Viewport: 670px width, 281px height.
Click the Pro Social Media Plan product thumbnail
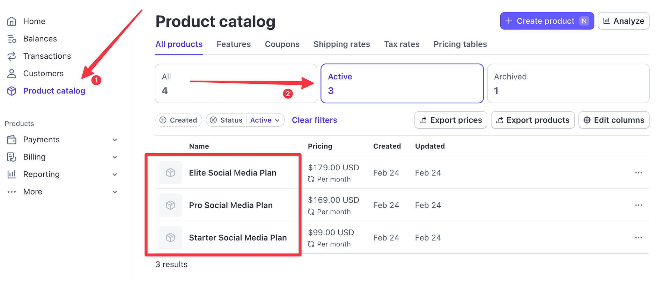click(170, 205)
